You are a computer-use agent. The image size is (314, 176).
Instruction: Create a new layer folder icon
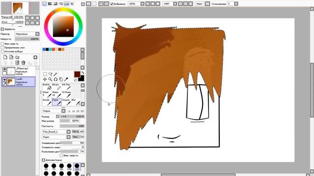point(18,57)
